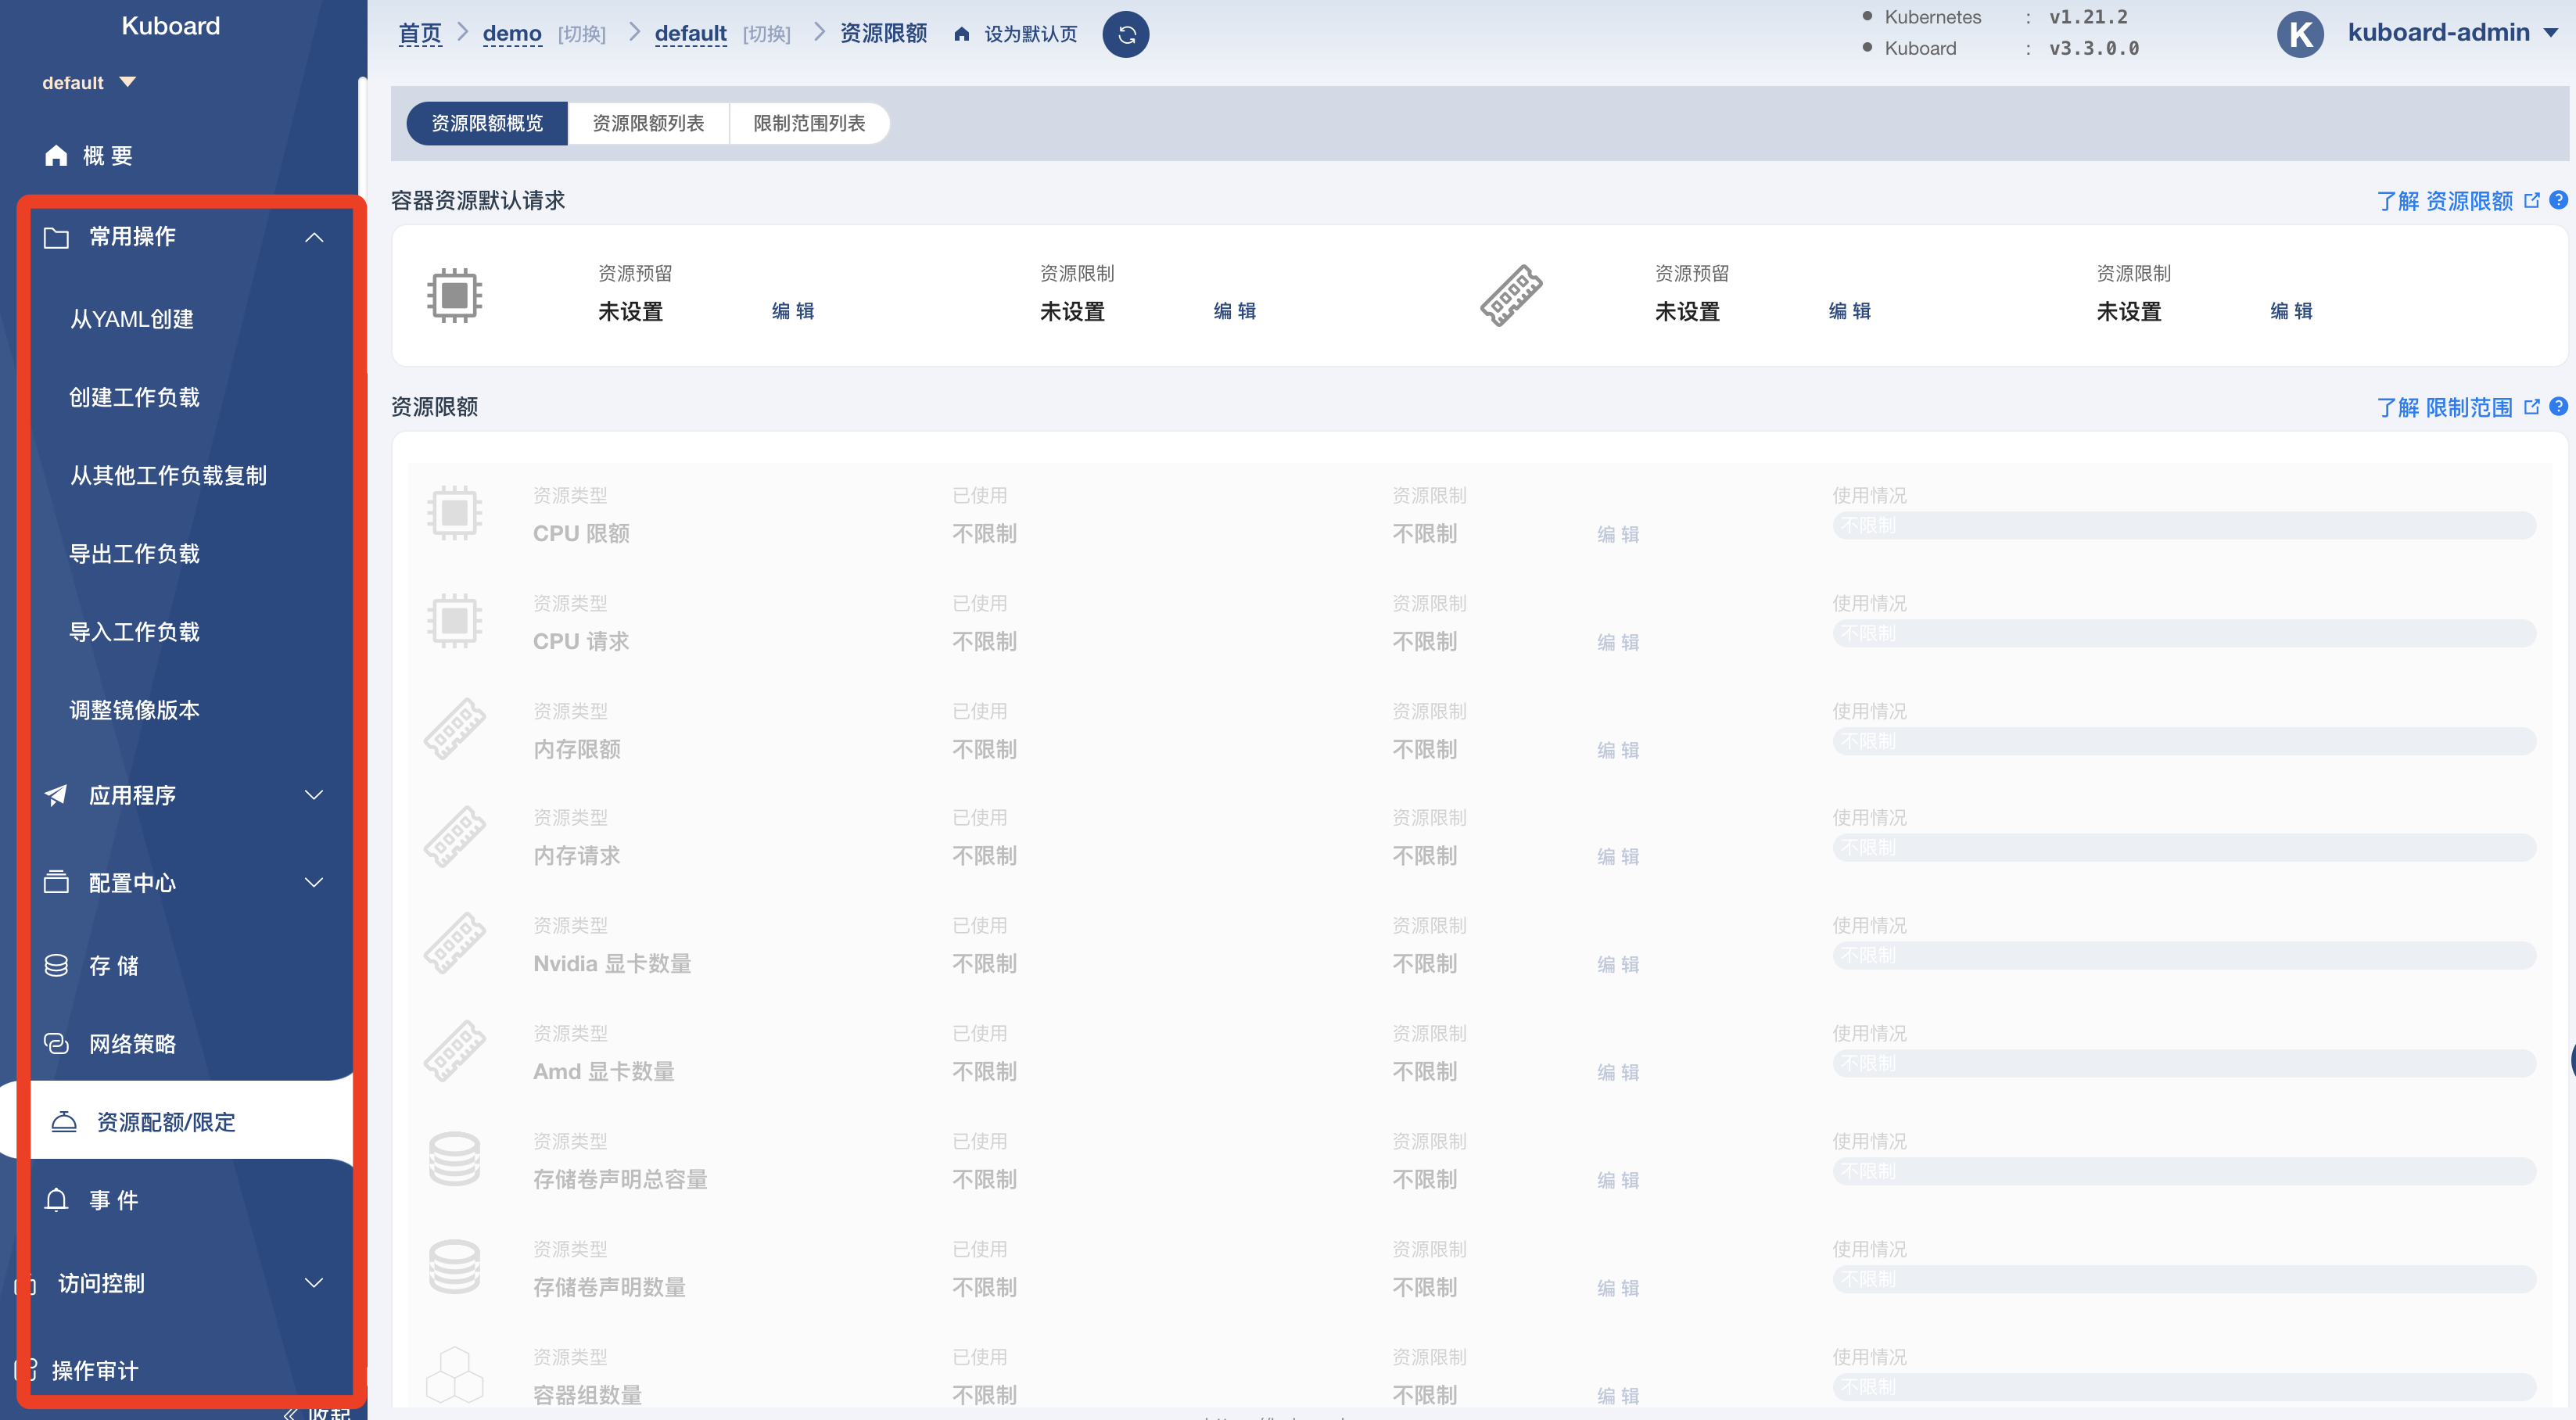Viewport: 2576px width, 1420px height.
Task: Click 编辑 in the 内存请求 row
Action: [1618, 856]
